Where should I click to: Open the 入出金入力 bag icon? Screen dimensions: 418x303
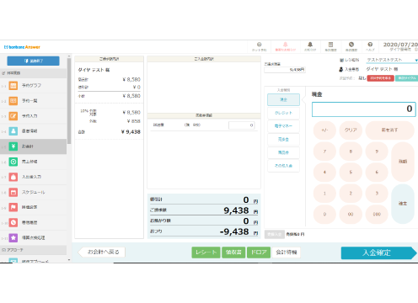13,177
